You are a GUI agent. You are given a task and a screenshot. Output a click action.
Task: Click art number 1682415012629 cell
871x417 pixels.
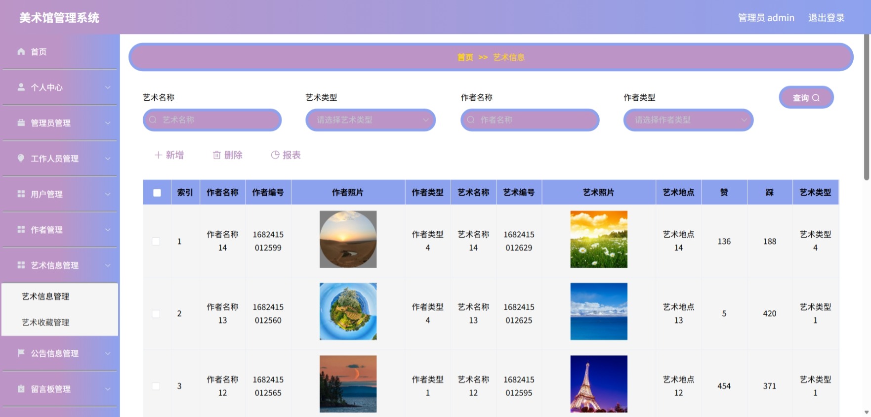[519, 241]
